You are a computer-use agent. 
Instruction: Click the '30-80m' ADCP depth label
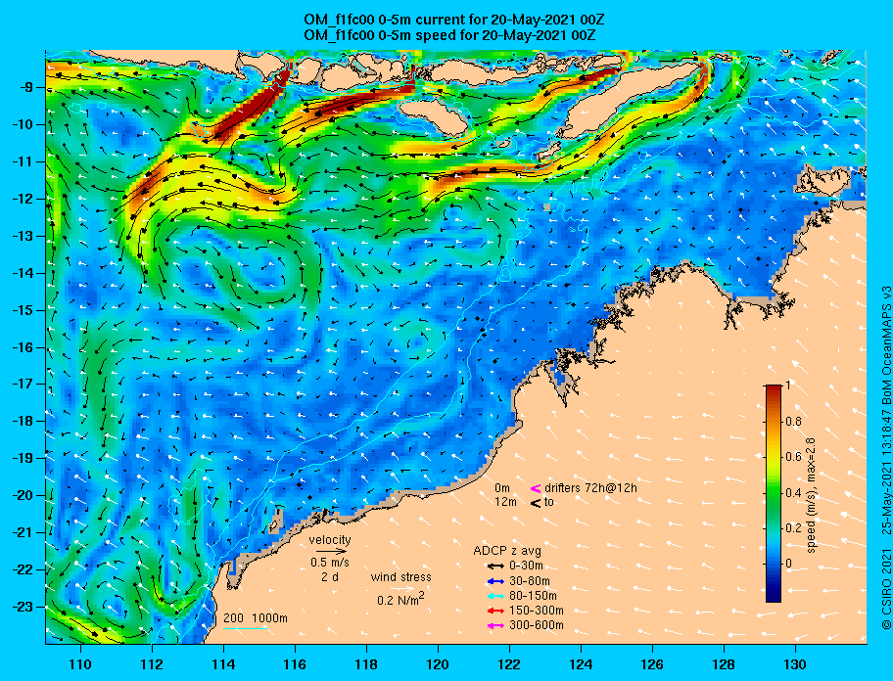529,581
